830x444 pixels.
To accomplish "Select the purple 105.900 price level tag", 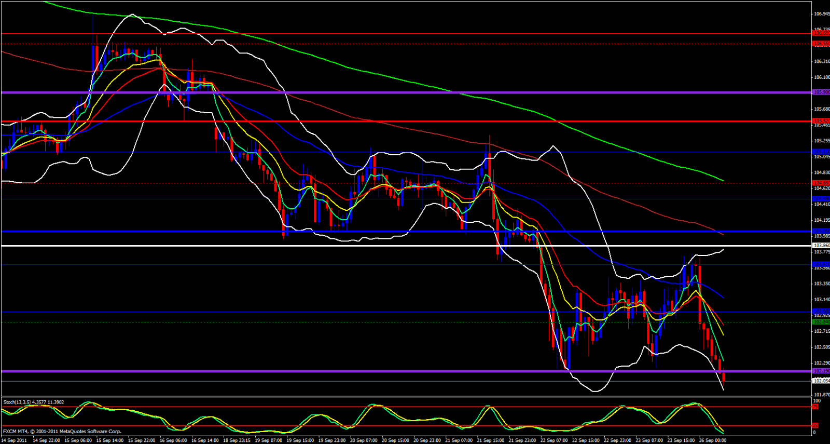I will pyautogui.click(x=821, y=92).
